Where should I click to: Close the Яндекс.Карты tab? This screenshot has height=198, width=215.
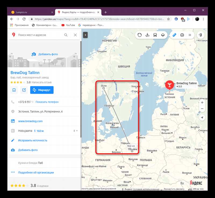click(x=98, y=12)
